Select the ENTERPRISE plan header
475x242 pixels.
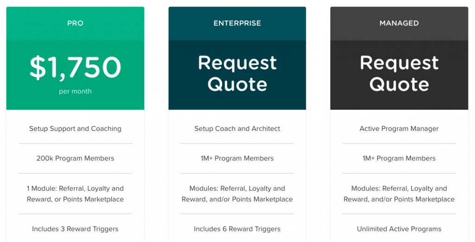pyautogui.click(x=237, y=24)
